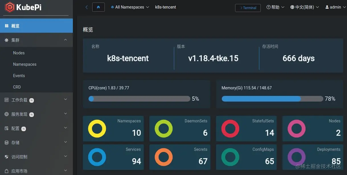
Task: Expand the 访问控制 access control menu
Action: [x=36, y=157]
